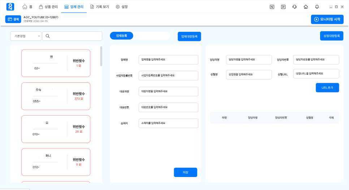Open the 상품 관리 tab
Screen dimensions: 349x190
(48, 7)
